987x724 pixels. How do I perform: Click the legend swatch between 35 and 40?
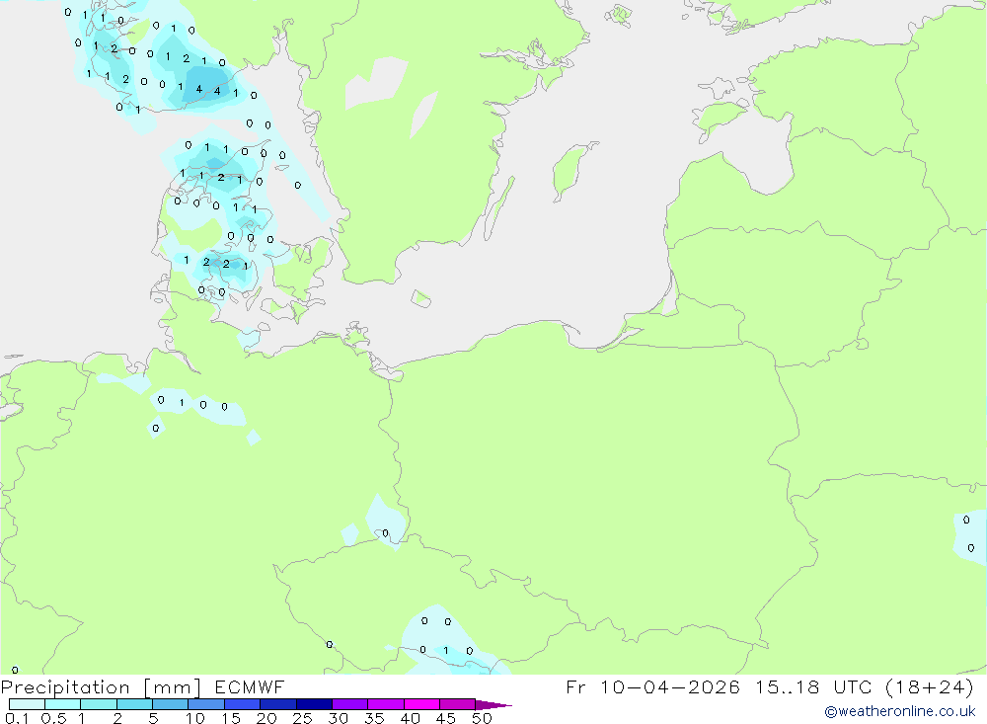click(x=386, y=704)
